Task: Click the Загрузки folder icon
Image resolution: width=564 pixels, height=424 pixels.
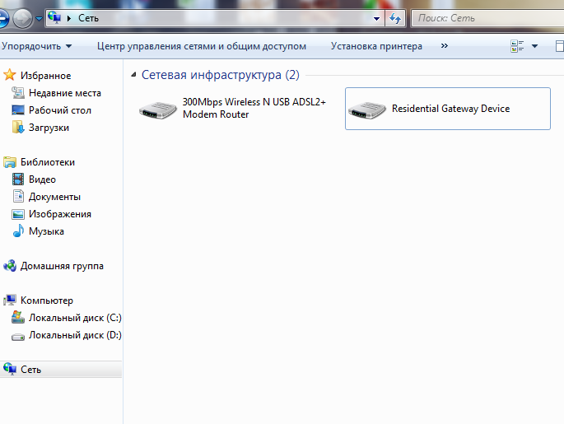Action: (18, 127)
